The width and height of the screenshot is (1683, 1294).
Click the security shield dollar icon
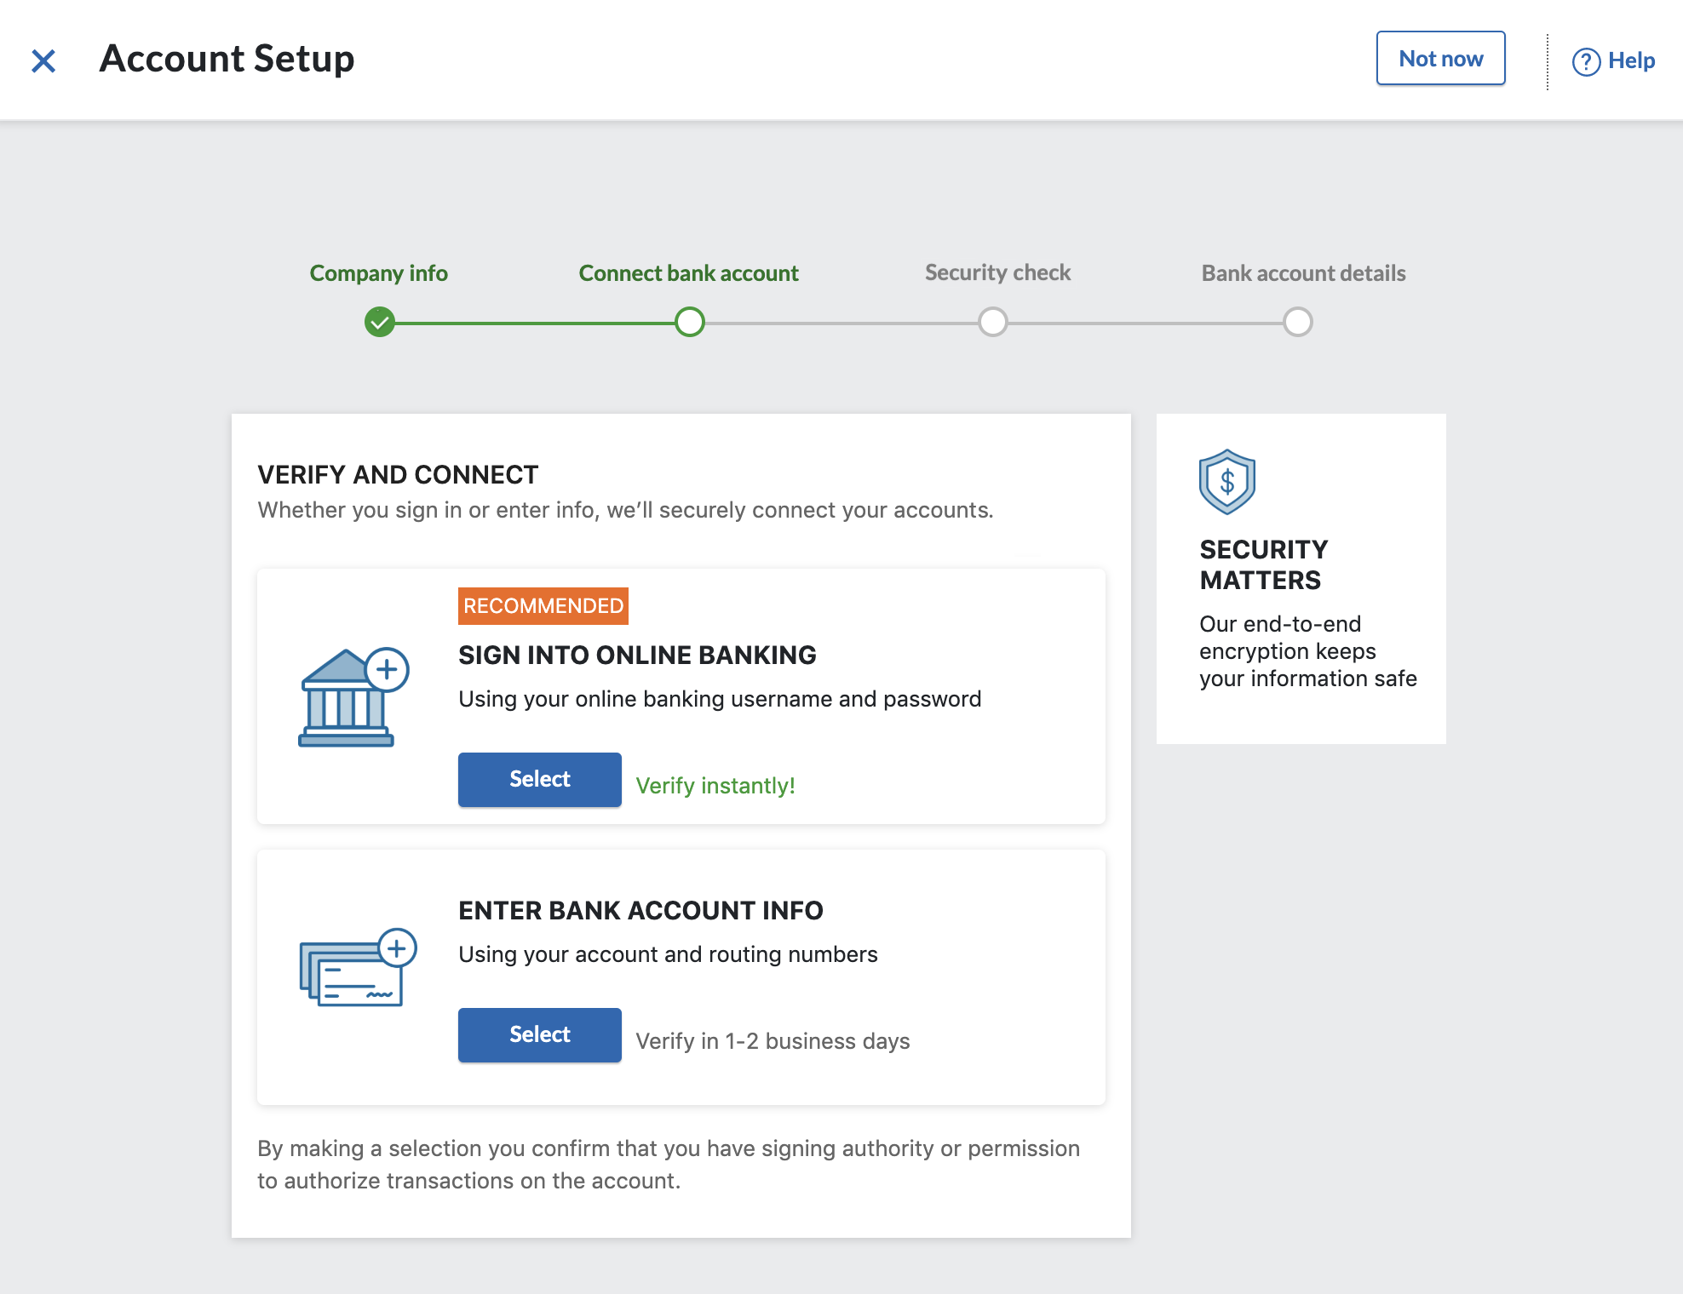[x=1226, y=482]
